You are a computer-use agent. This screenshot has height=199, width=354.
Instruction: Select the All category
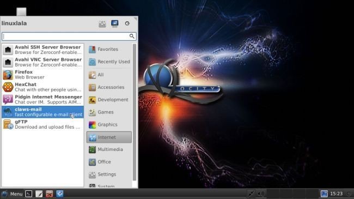[x=109, y=75]
